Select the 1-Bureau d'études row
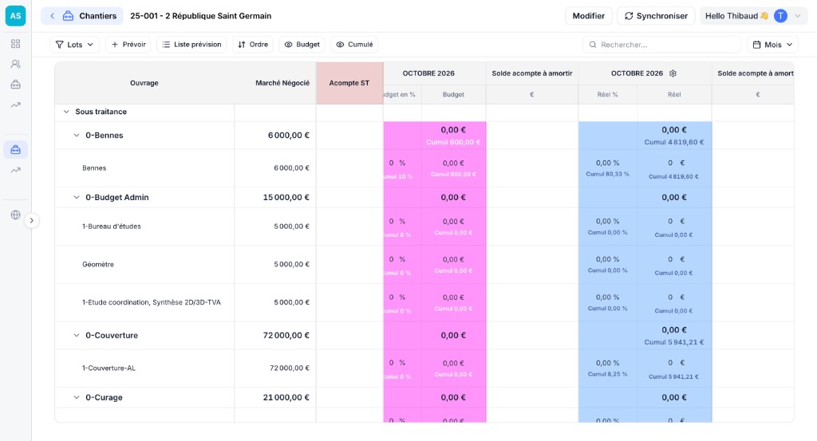 pyautogui.click(x=112, y=226)
